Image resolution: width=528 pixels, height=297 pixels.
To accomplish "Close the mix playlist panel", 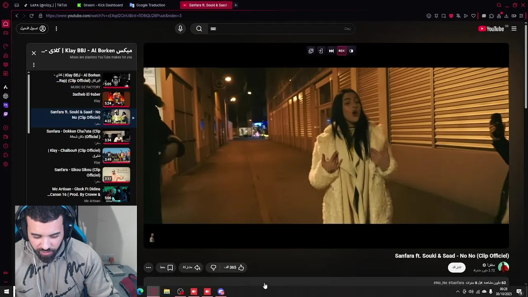I will (34, 53).
